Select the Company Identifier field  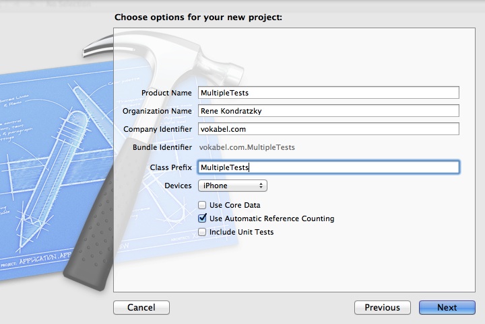point(327,129)
